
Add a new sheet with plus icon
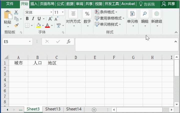[x=94, y=110]
